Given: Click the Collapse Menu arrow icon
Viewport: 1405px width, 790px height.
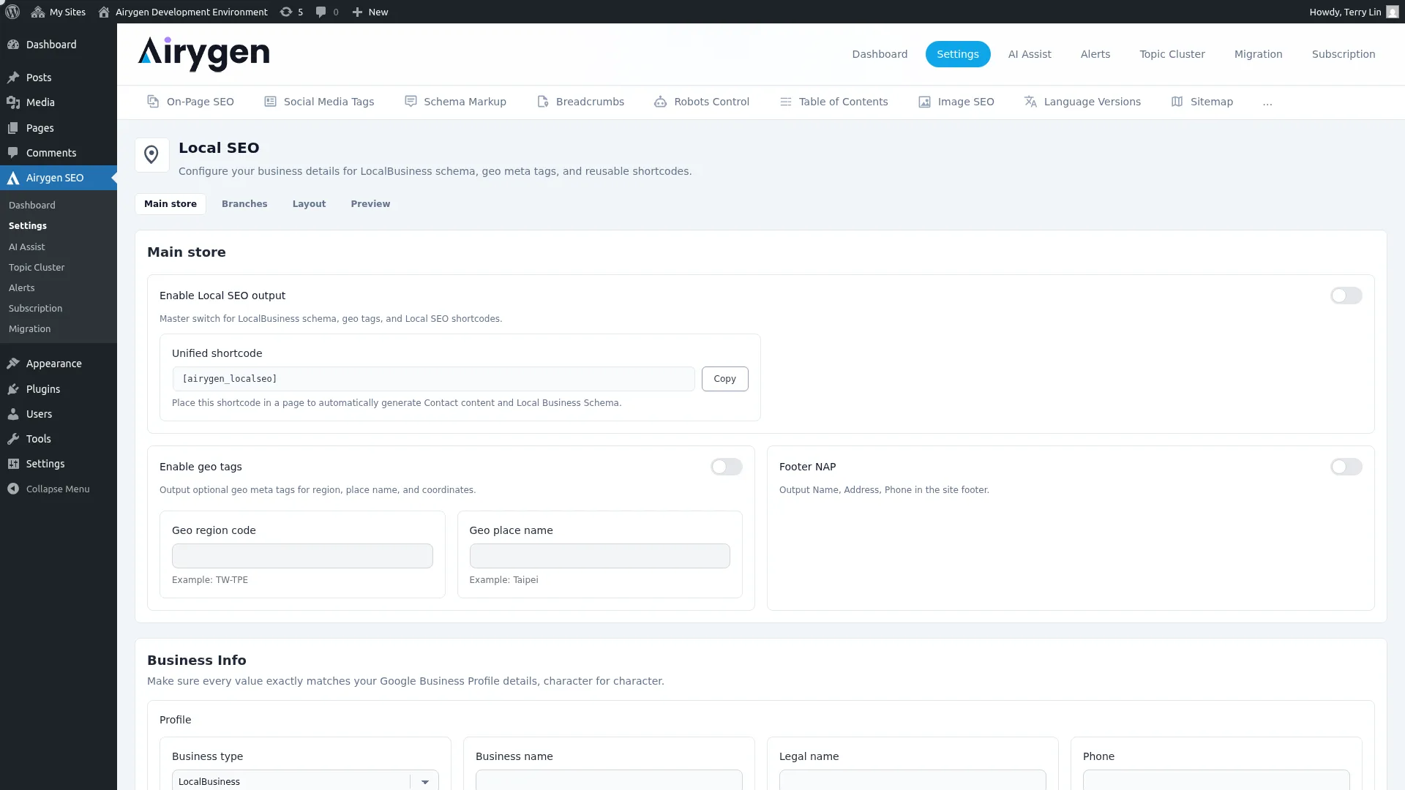Looking at the screenshot, I should tap(13, 489).
